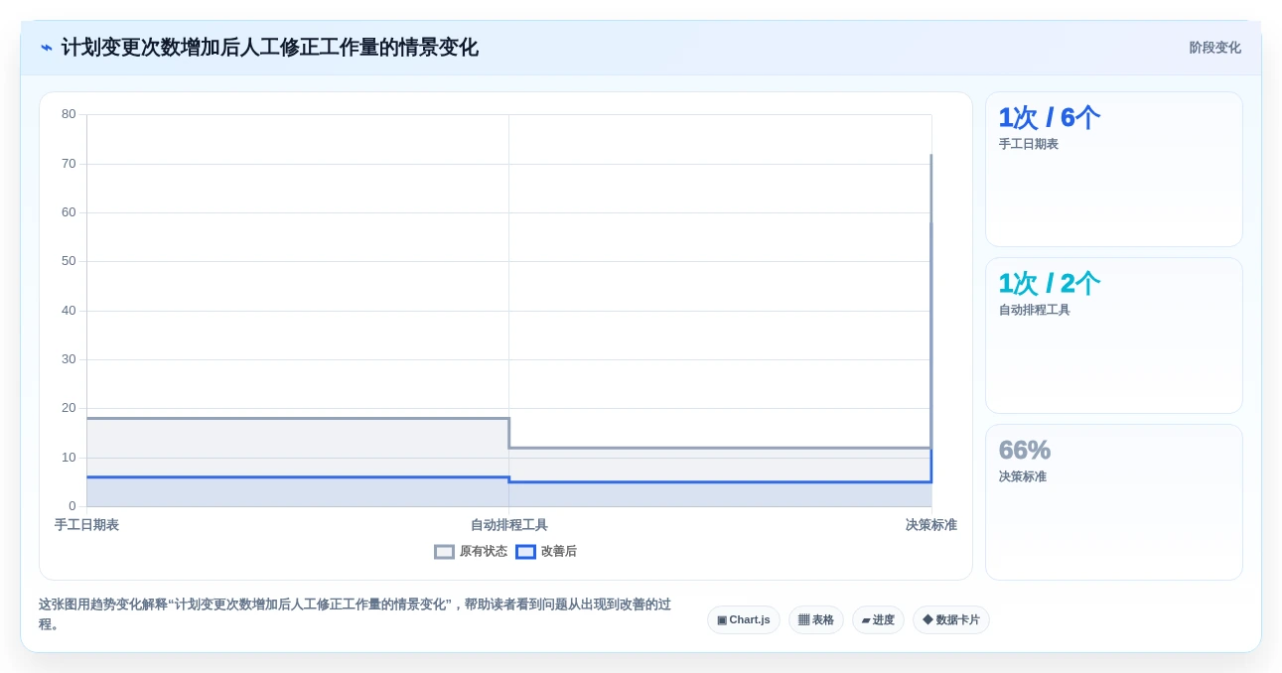Screen dimensions: 1282x673
Task: Click the 66% value text
Action: click(1025, 450)
